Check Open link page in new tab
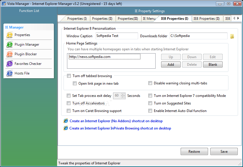 click(x=75, y=83)
